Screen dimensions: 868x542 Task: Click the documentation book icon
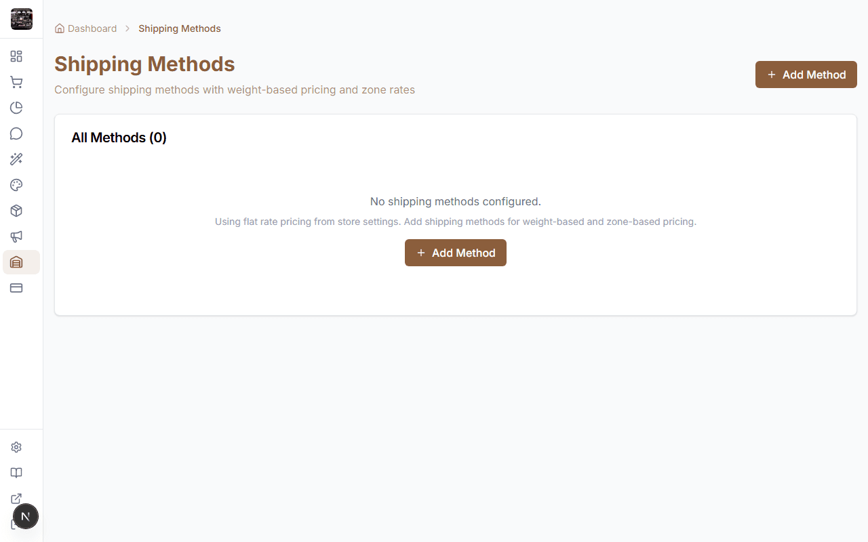pyautogui.click(x=16, y=473)
